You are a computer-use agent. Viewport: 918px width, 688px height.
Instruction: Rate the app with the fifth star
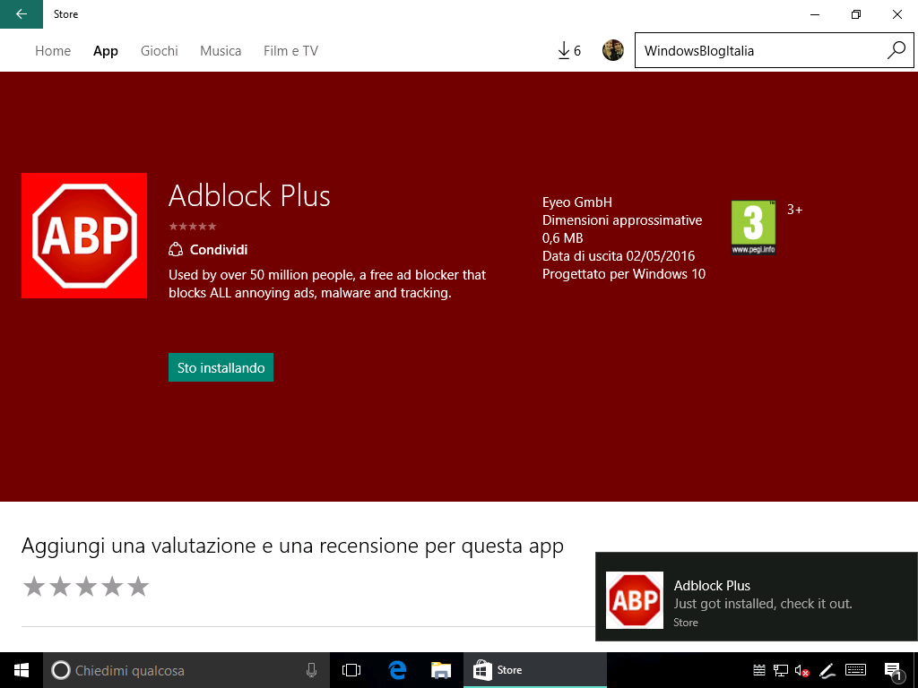(x=138, y=586)
